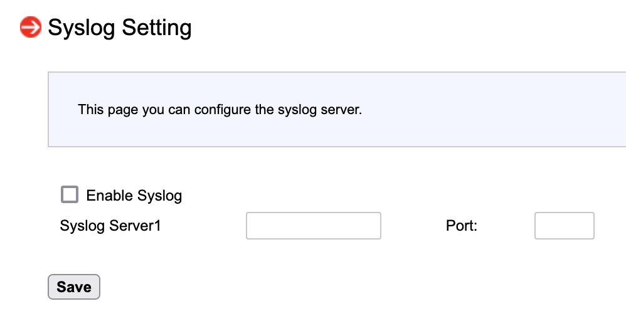Click the empty square box before Enable Syslog
The width and height of the screenshot is (626, 321).
pyautogui.click(x=70, y=194)
